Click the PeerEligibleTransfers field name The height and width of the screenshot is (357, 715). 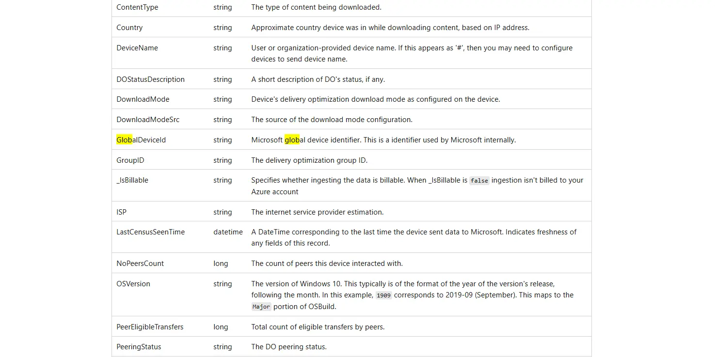pyautogui.click(x=150, y=327)
